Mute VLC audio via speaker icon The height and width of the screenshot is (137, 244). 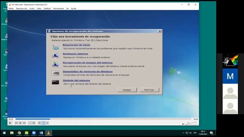(x=183, y=124)
